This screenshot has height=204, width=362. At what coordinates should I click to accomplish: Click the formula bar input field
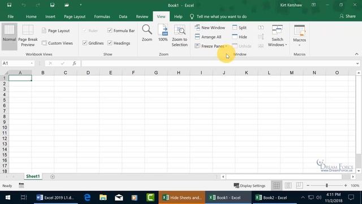coord(218,63)
